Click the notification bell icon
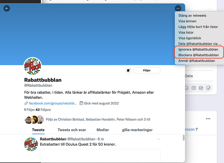The image size is (224, 163). (128, 70)
